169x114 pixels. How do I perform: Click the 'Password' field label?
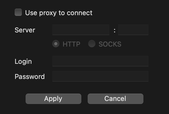pyautogui.click(x=29, y=77)
